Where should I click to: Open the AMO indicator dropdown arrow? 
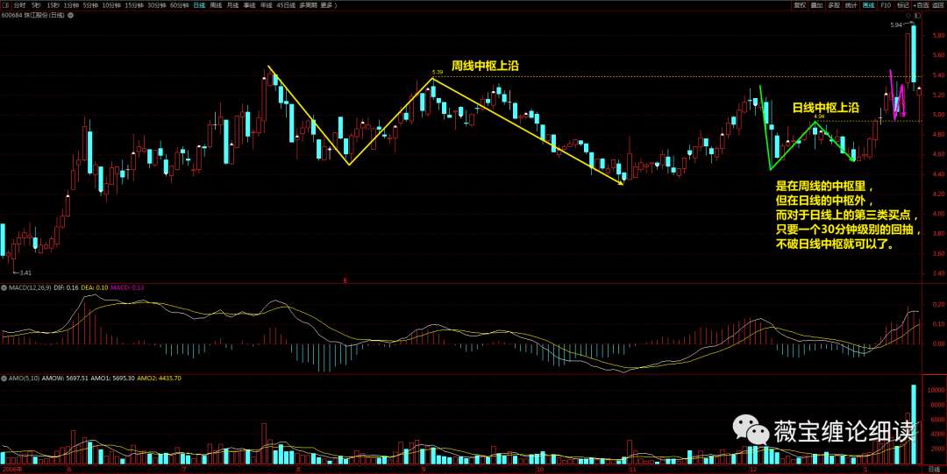click(4, 378)
